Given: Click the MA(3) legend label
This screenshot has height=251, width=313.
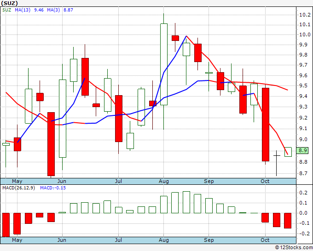Looking at the screenshot, I should pyautogui.click(x=53, y=10).
